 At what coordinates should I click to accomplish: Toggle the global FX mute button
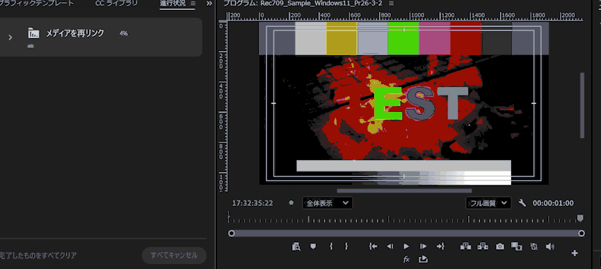tap(407, 259)
